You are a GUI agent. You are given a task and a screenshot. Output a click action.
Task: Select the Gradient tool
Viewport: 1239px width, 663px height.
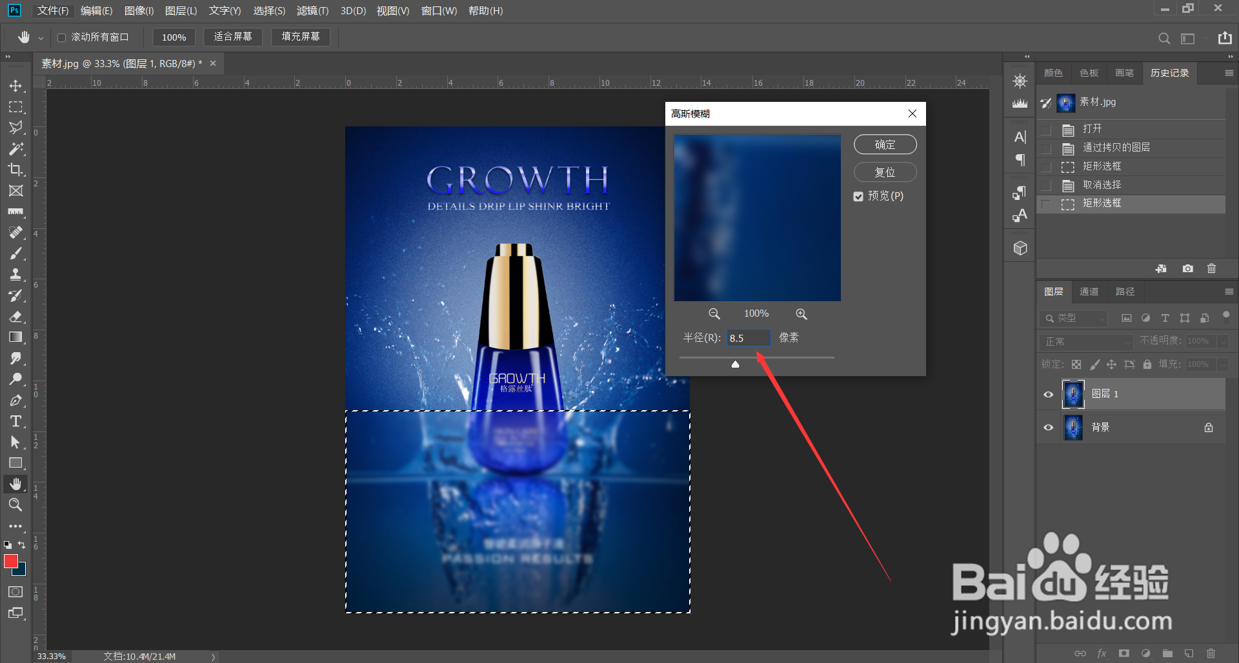15,337
